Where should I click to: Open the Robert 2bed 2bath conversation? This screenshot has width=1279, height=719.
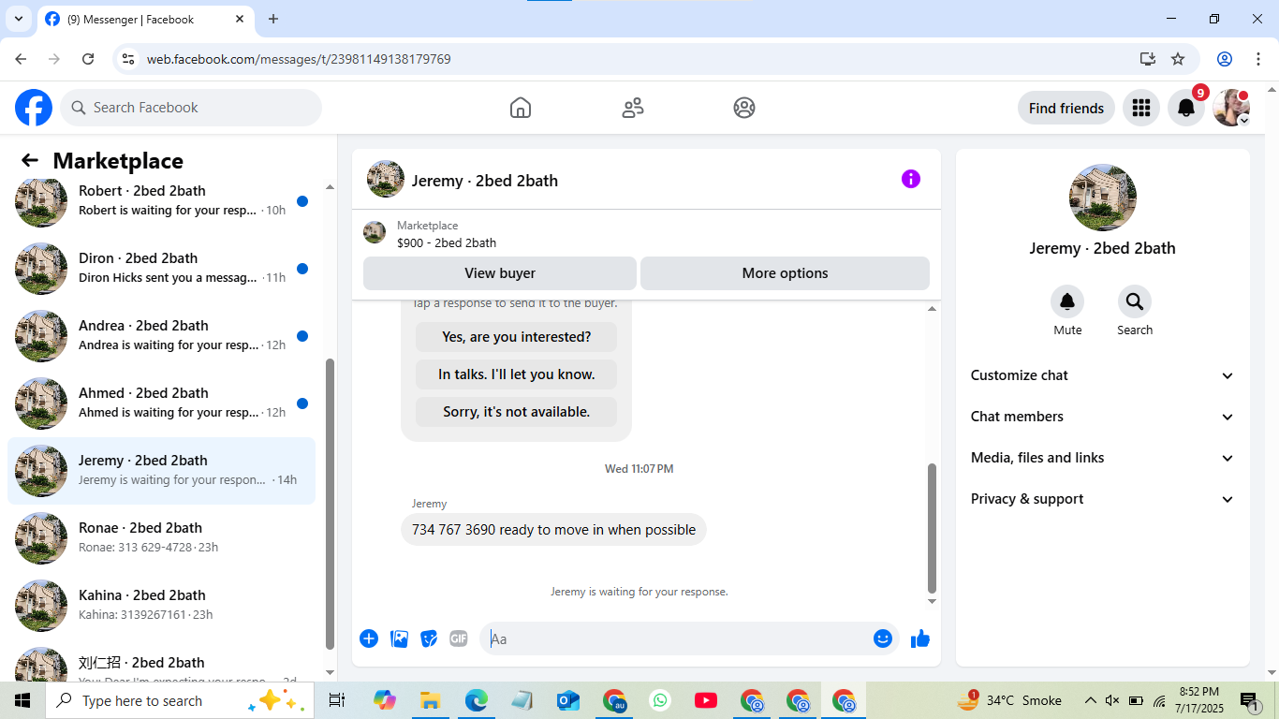point(161,200)
